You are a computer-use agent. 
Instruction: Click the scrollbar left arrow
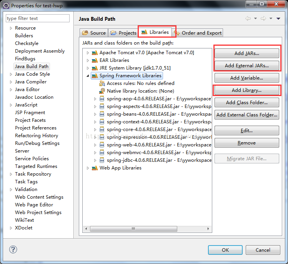click(x=86, y=229)
